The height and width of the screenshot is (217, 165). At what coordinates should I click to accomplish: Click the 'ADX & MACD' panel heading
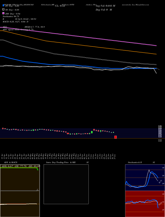[x=11, y=162]
